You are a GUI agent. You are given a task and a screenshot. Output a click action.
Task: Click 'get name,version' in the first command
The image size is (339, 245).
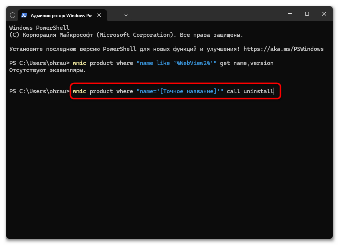pyautogui.click(x=246, y=63)
